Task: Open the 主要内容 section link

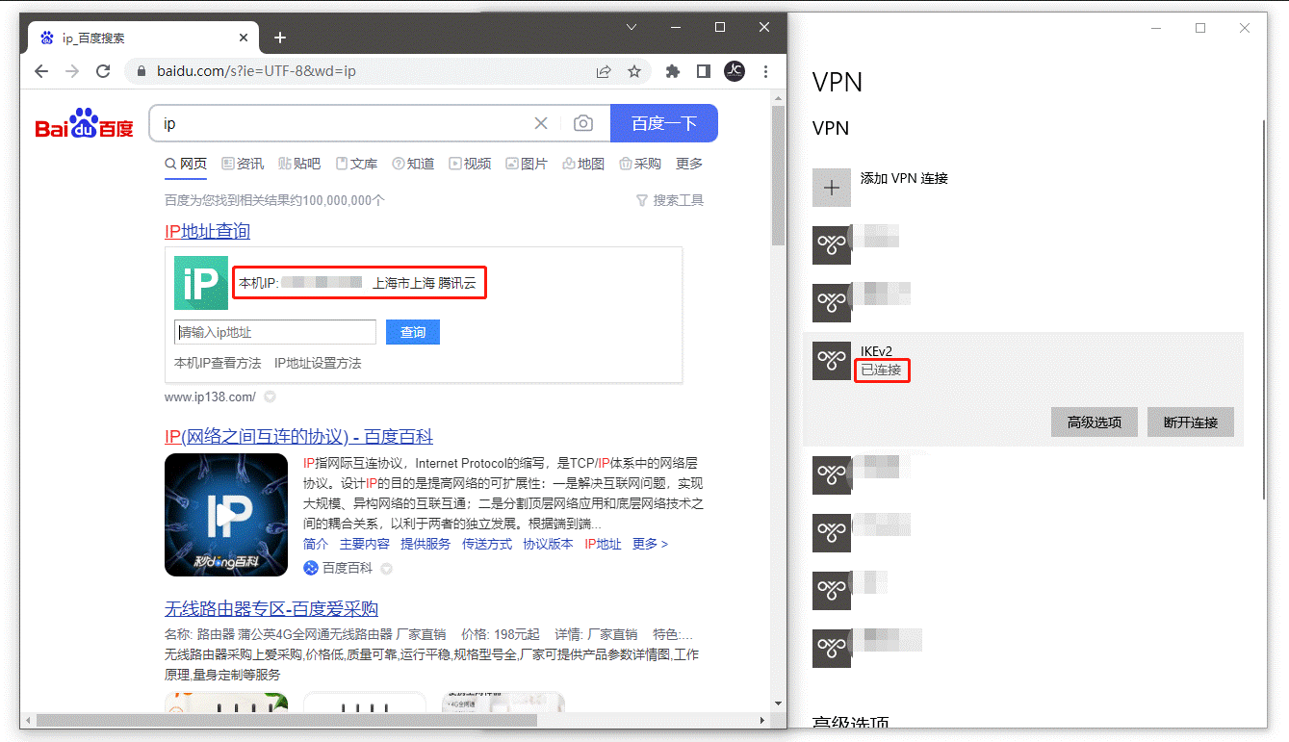Action: 365,544
